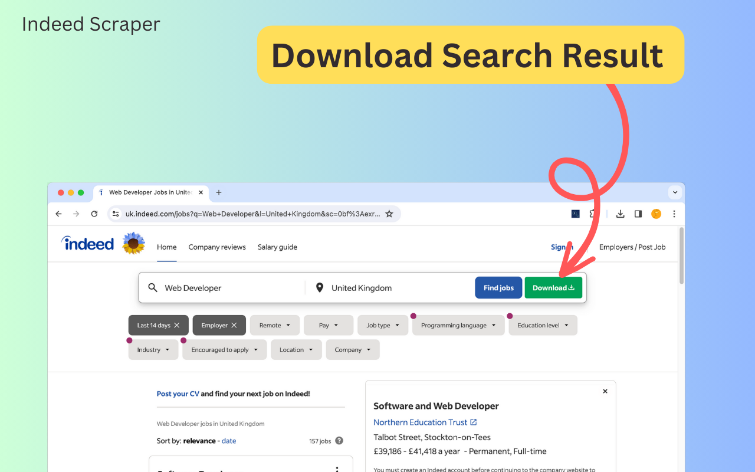This screenshot has width=755, height=472.
Task: Open the browser downloads icon
Action: coord(620,214)
